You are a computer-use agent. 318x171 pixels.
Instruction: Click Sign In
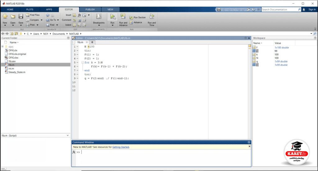pyautogui.click(x=312, y=10)
